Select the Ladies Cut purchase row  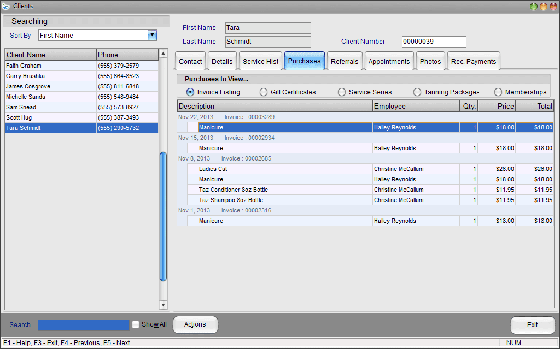(x=370, y=169)
